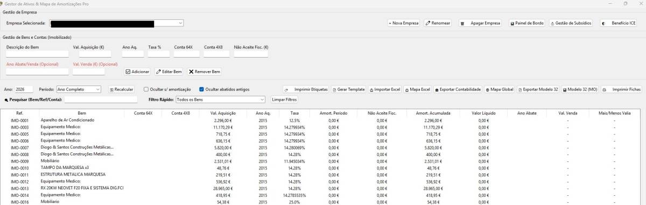Sort by the Bem column header

(81, 113)
